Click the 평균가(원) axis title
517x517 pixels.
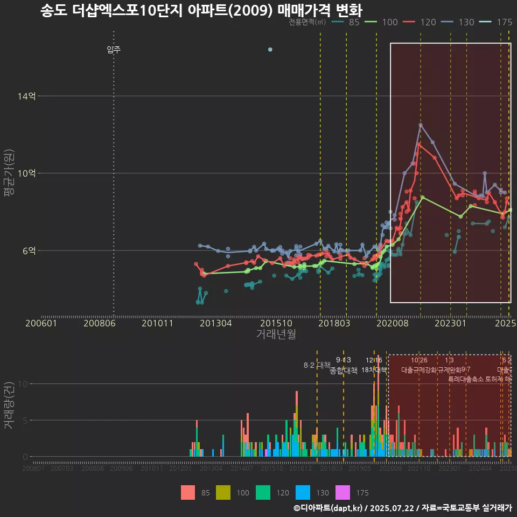point(9,173)
